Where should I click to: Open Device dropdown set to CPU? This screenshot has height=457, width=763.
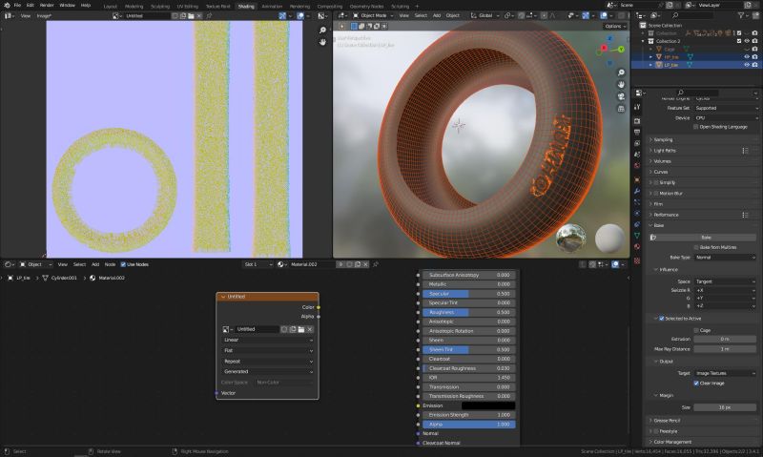click(x=726, y=118)
